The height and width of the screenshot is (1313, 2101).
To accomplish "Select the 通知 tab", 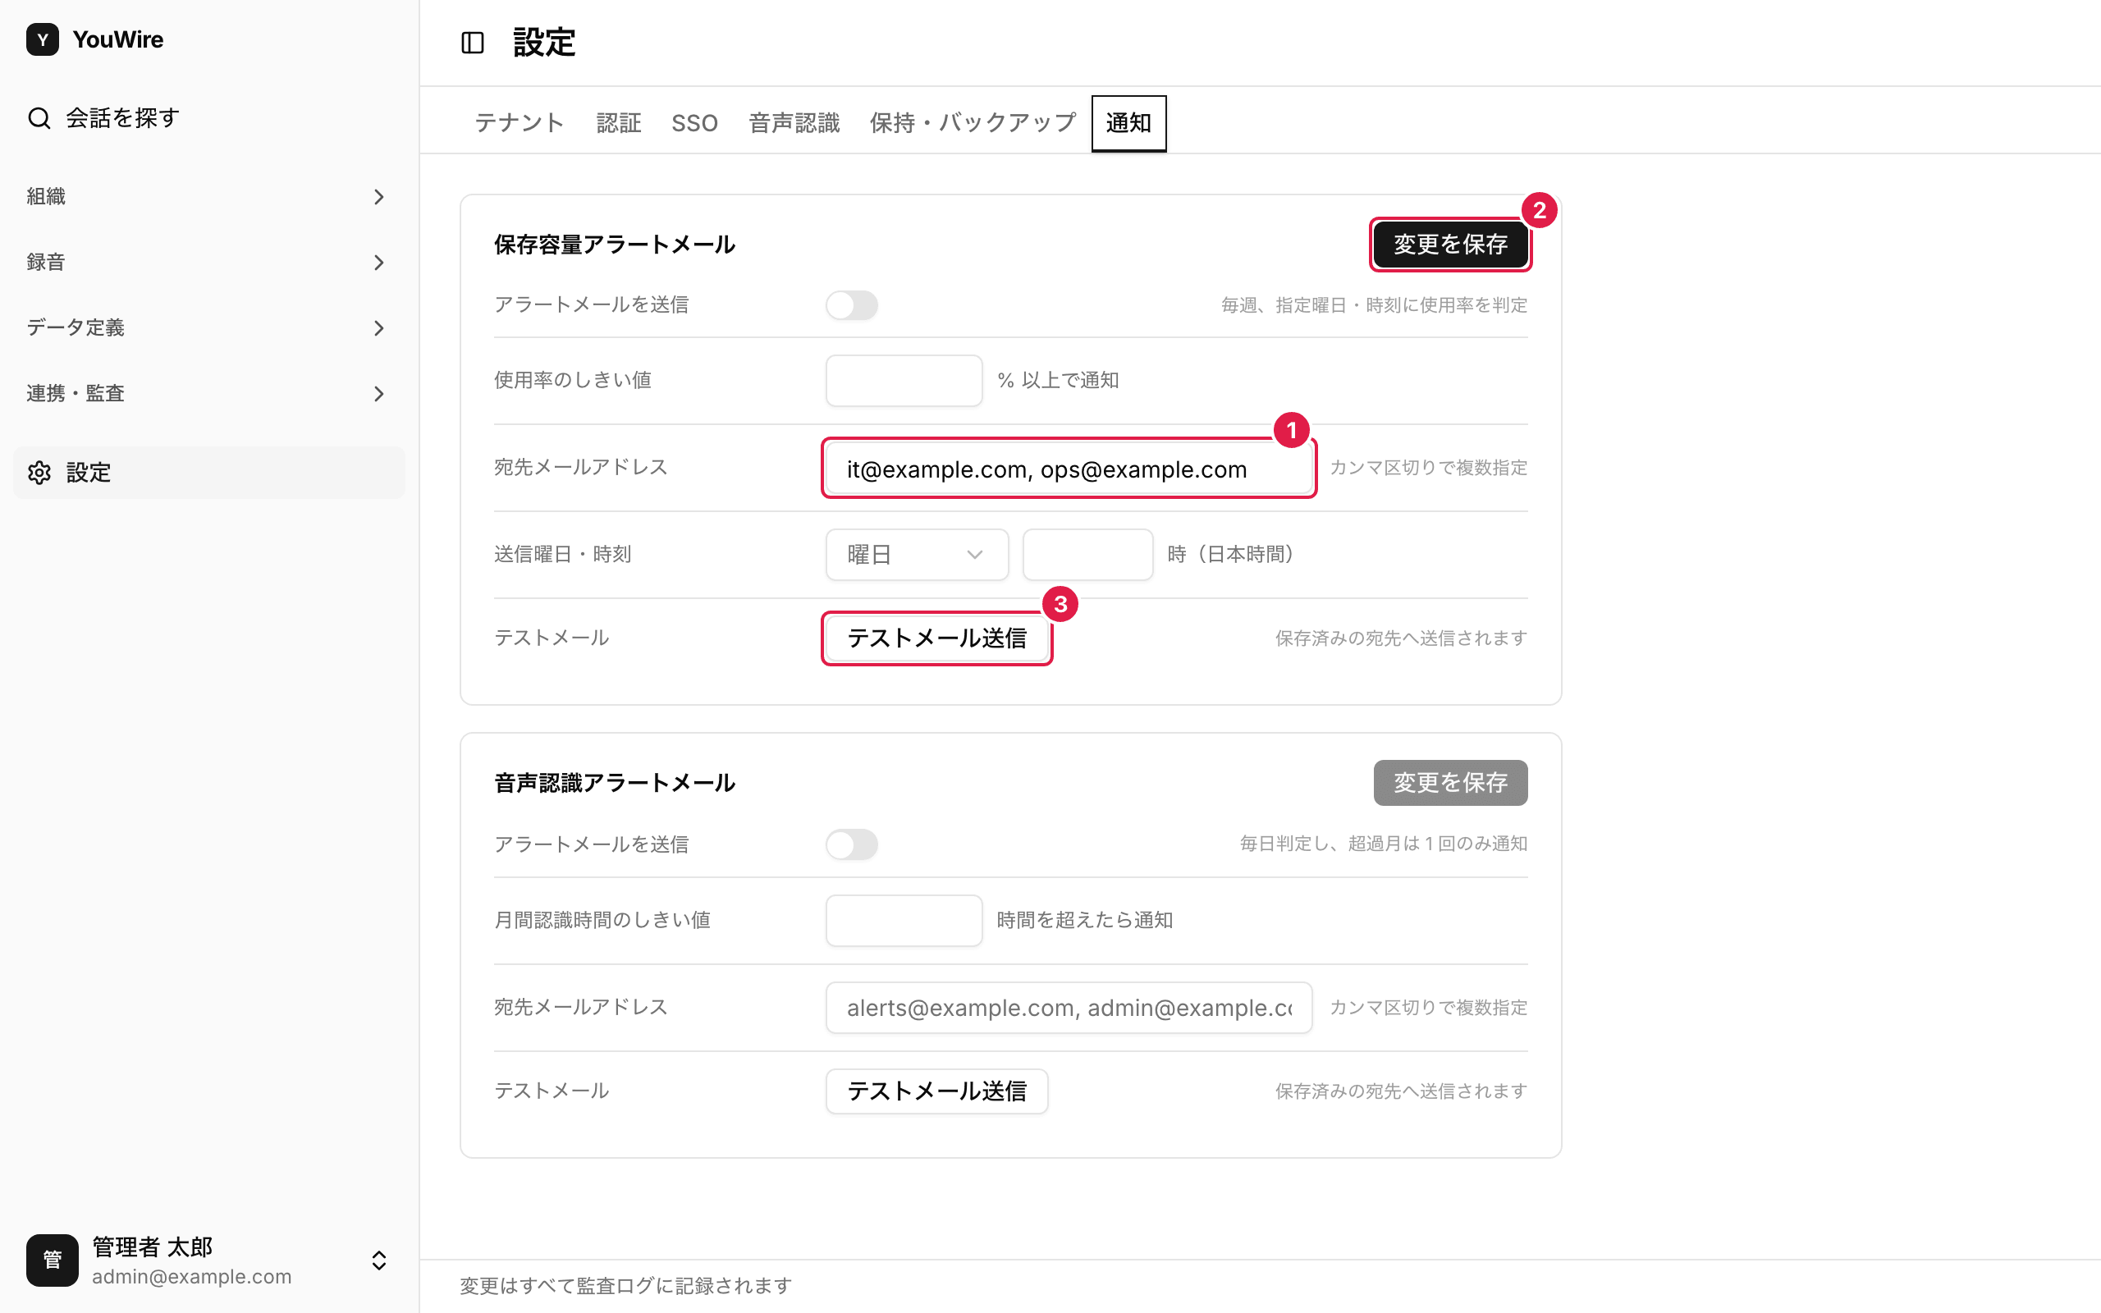I will pyautogui.click(x=1128, y=123).
